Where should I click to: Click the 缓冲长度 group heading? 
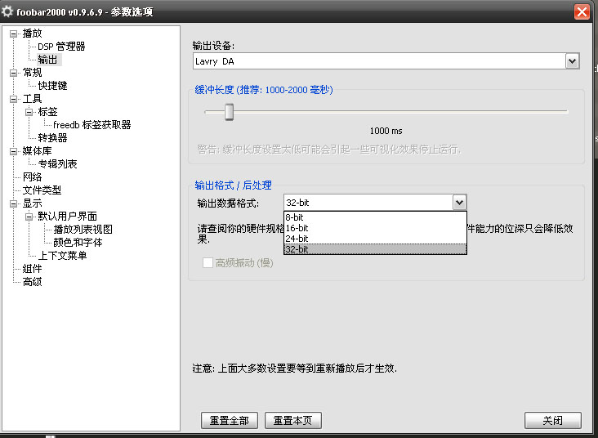[x=264, y=90]
